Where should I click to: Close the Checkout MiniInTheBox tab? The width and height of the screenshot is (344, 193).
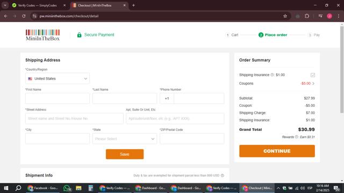click(x=124, y=5)
